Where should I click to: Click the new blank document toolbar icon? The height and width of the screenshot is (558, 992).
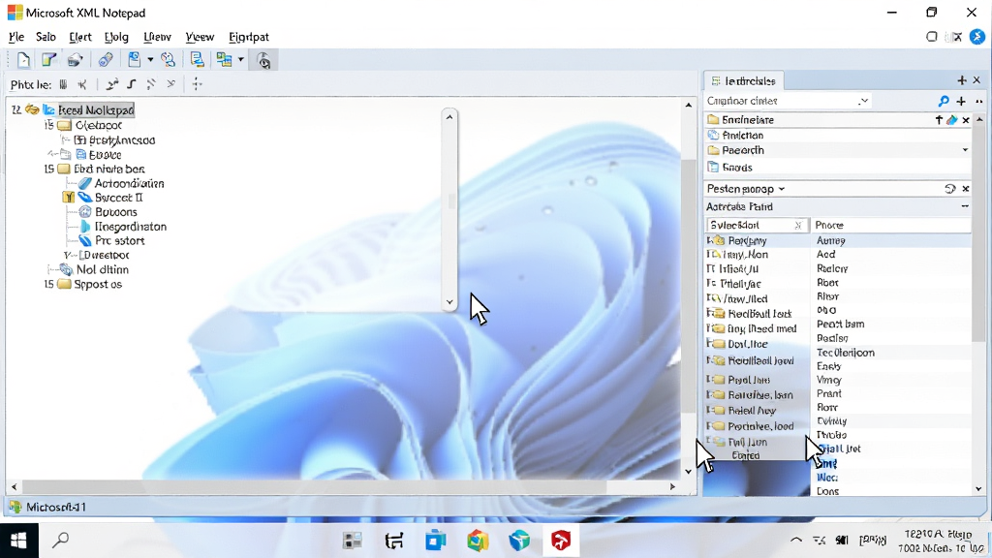tap(23, 60)
